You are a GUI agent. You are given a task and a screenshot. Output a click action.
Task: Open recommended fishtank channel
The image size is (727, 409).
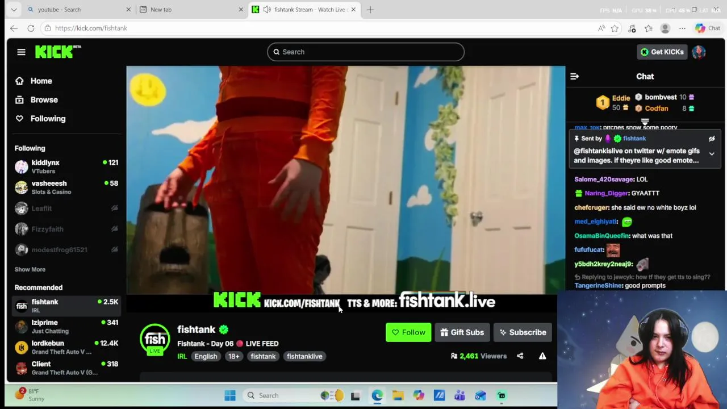coord(66,306)
